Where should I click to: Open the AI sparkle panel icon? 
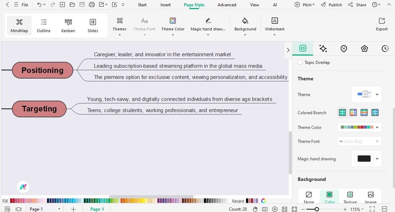coord(323,49)
